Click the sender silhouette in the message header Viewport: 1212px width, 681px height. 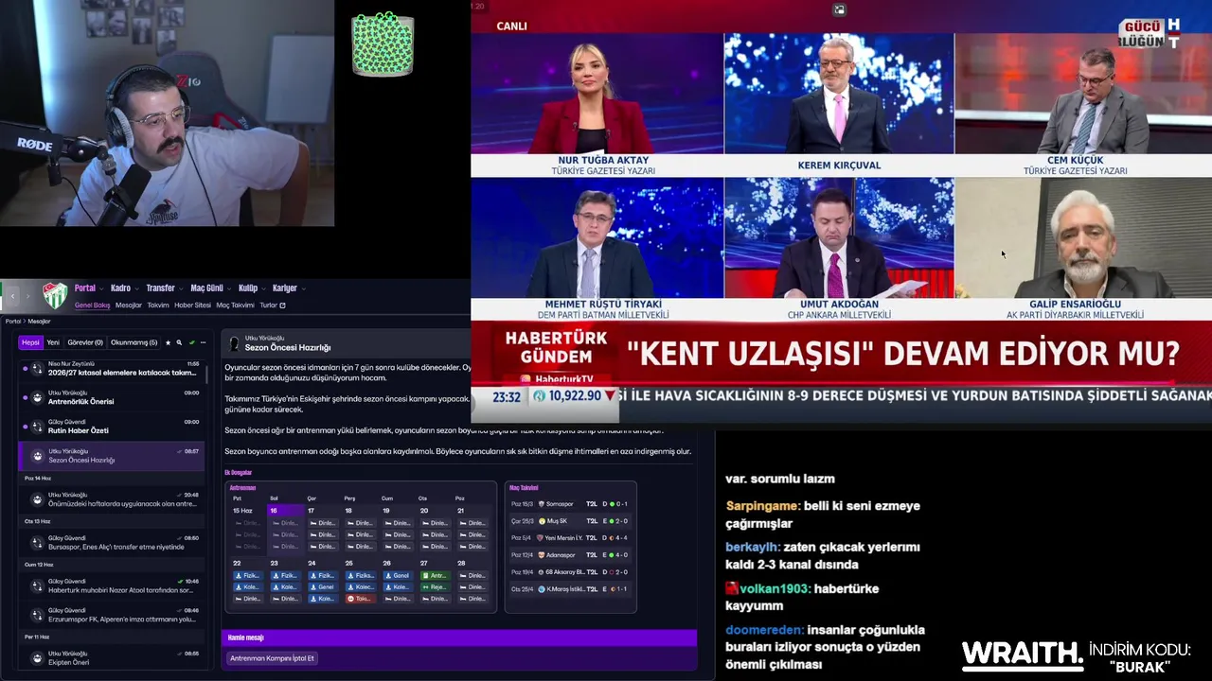[235, 344]
